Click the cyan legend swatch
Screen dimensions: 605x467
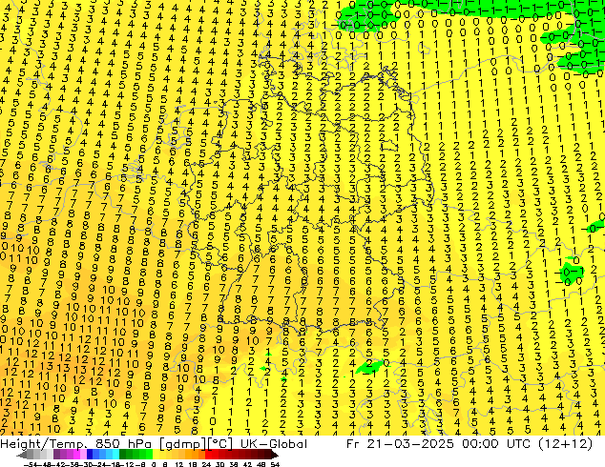point(115,455)
